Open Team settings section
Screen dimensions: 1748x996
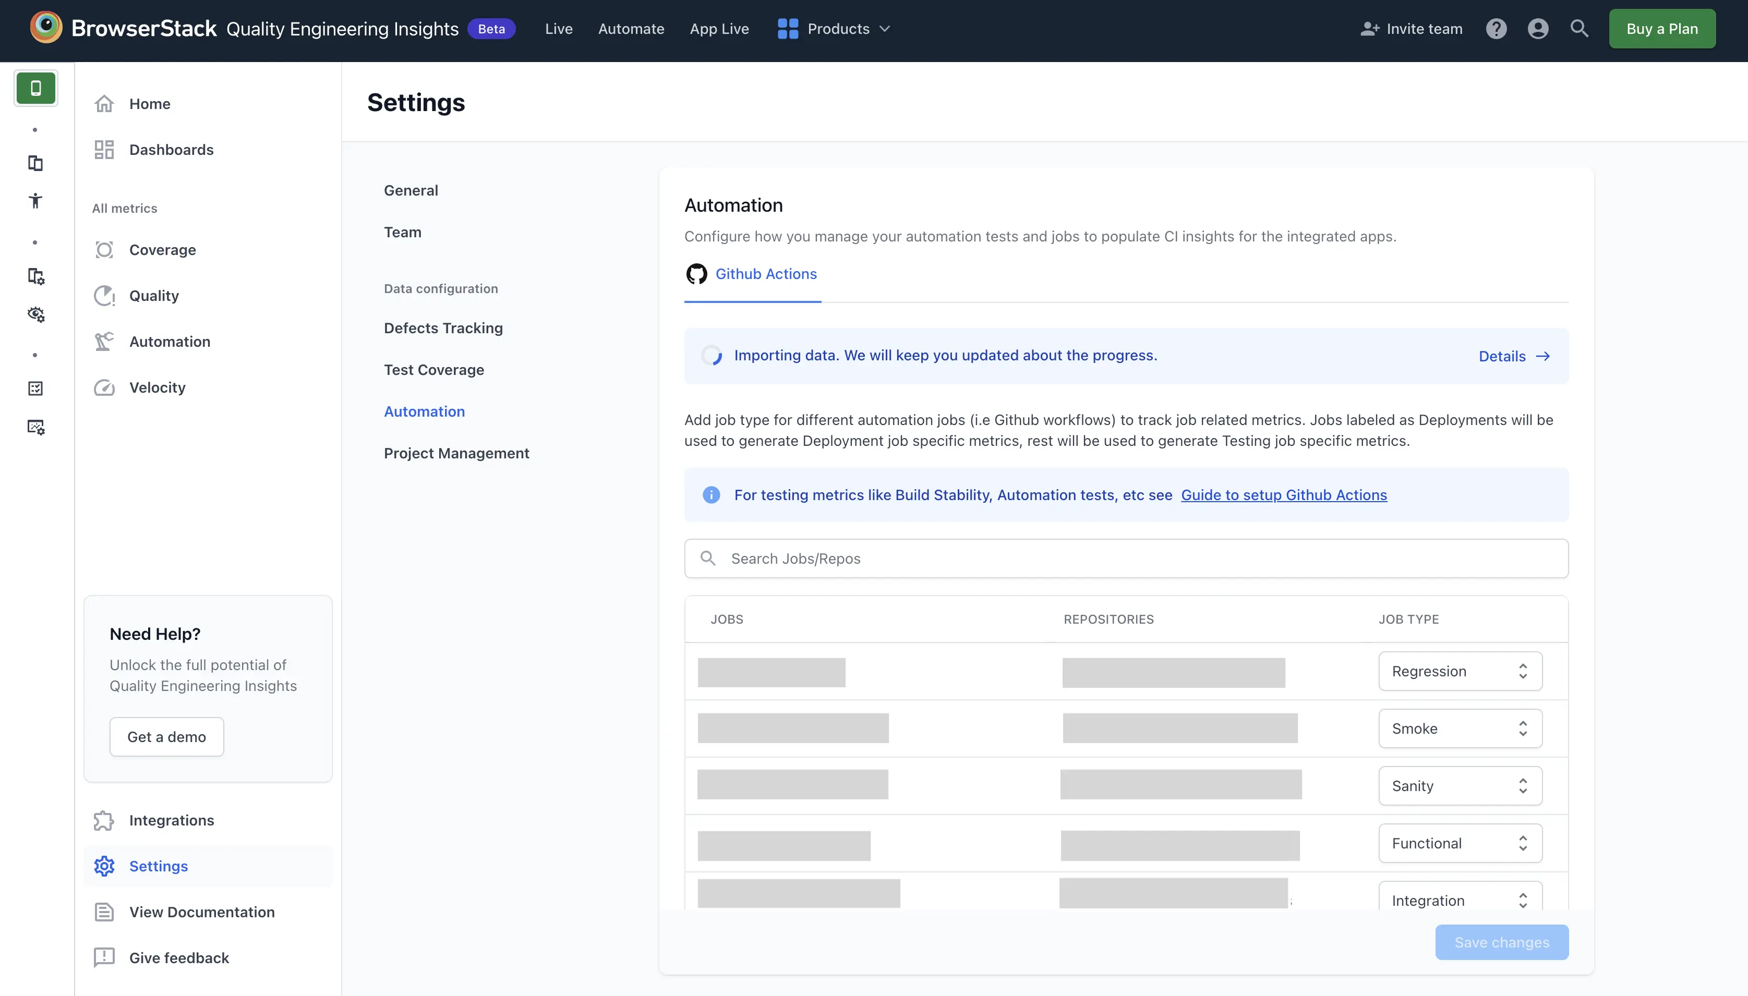point(402,232)
